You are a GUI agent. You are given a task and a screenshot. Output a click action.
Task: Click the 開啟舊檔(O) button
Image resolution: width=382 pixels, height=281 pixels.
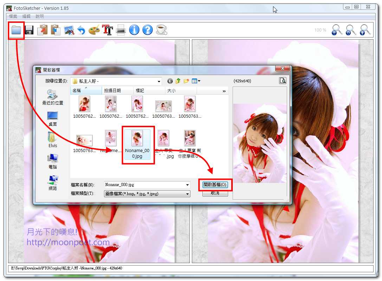(215, 185)
